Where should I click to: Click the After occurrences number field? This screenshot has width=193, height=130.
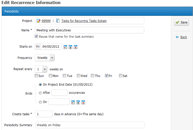click(59, 93)
